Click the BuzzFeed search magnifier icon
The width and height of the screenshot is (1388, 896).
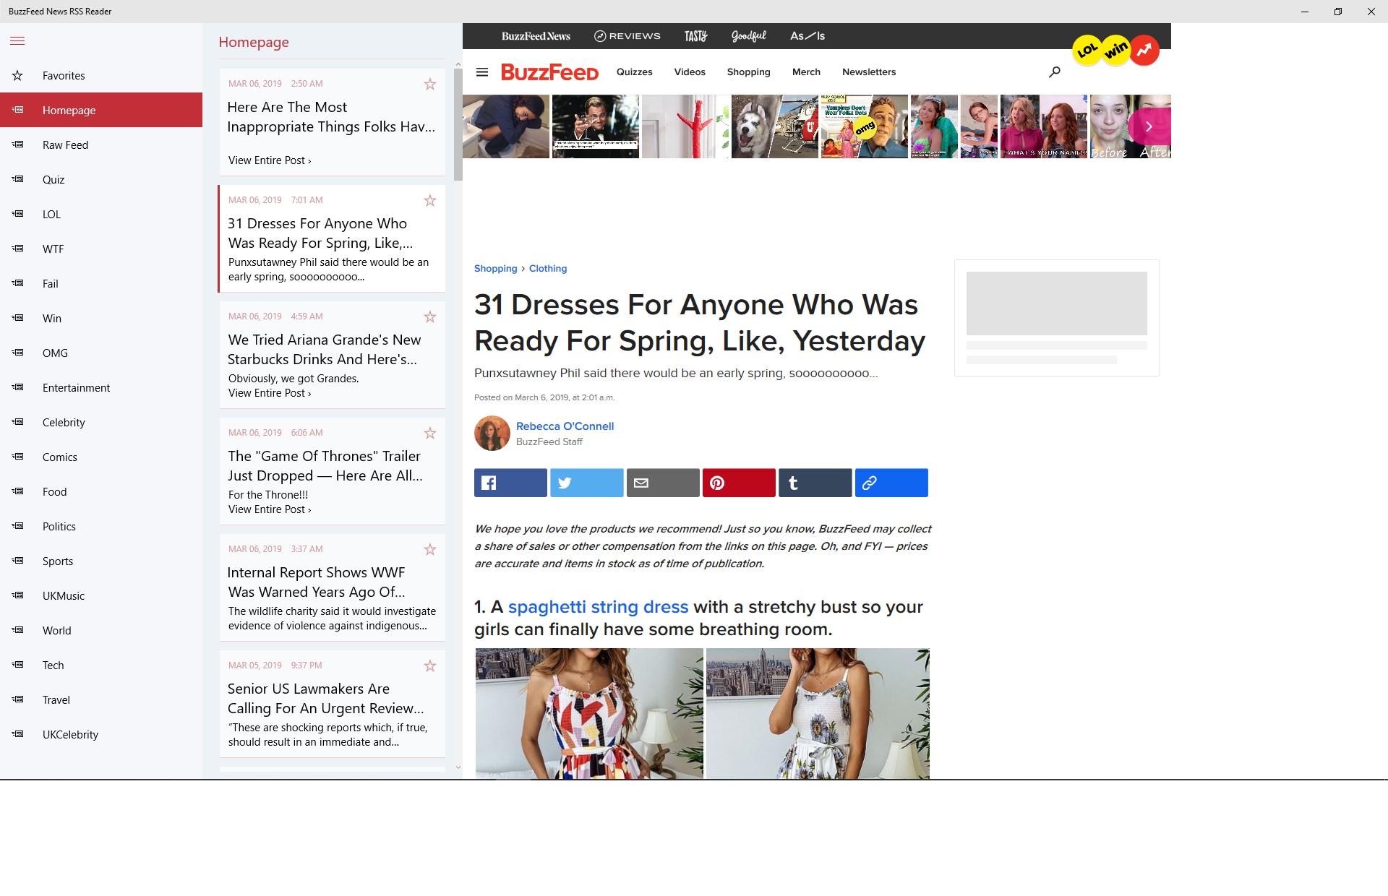(x=1055, y=72)
